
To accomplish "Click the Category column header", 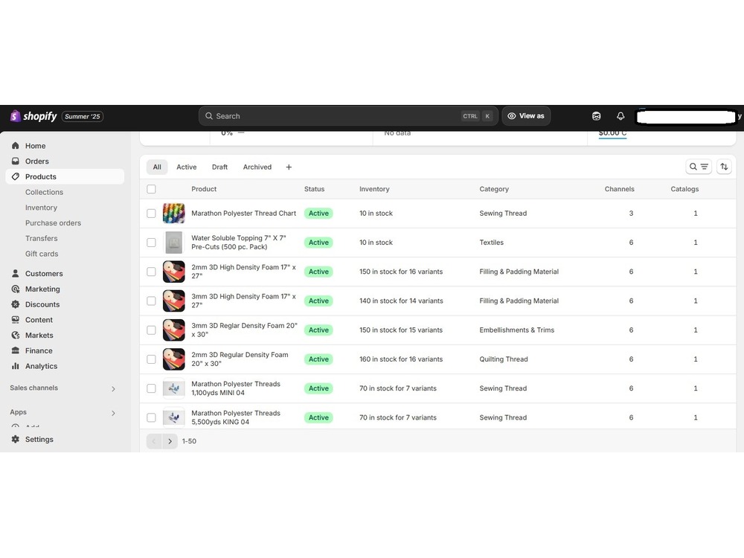I will [x=494, y=189].
